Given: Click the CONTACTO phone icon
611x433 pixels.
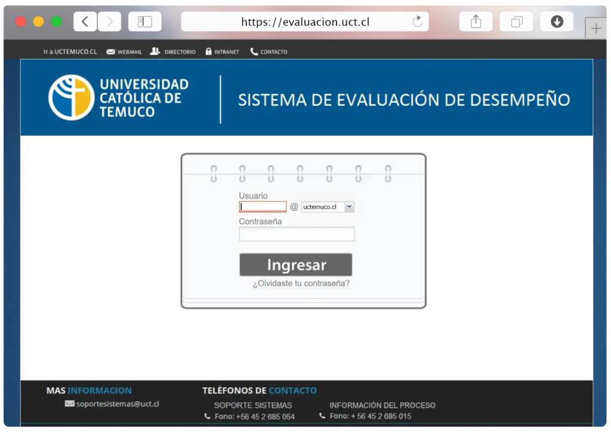Looking at the screenshot, I should pos(254,51).
